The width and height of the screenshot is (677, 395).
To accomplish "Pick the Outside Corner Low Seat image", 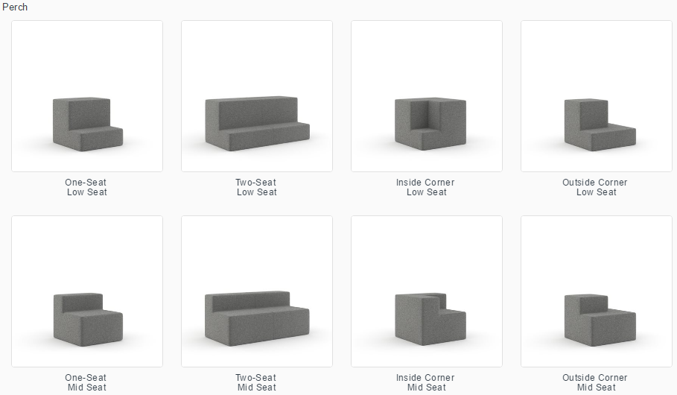I will click(597, 96).
